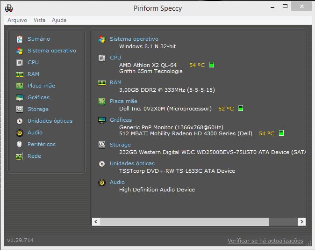Click the Speccy app icon in title bar
Viewport: 315px width, 250px height.
9,8
